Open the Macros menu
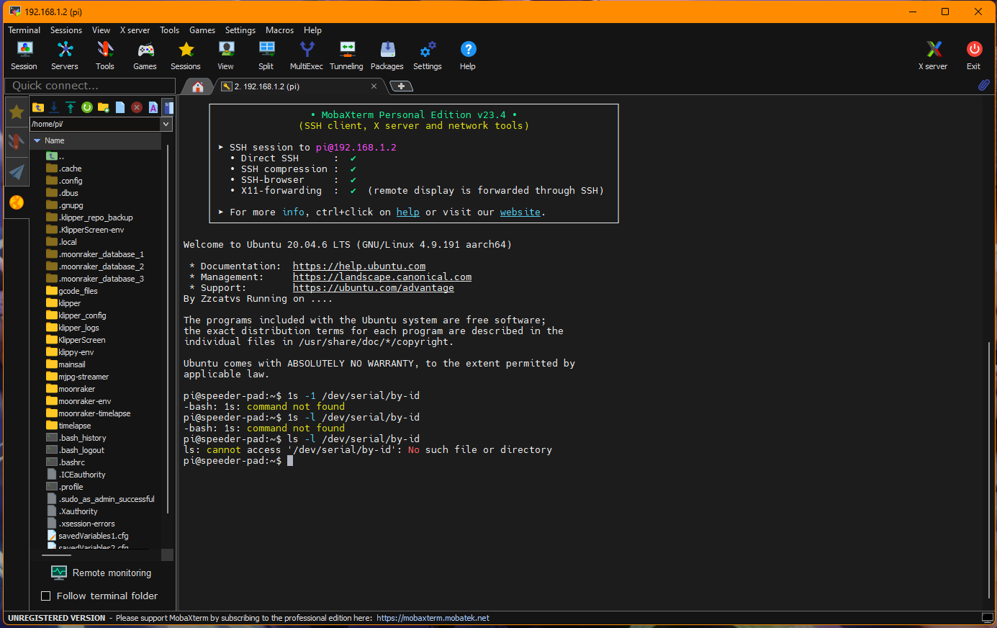The height and width of the screenshot is (628, 997). point(280,30)
